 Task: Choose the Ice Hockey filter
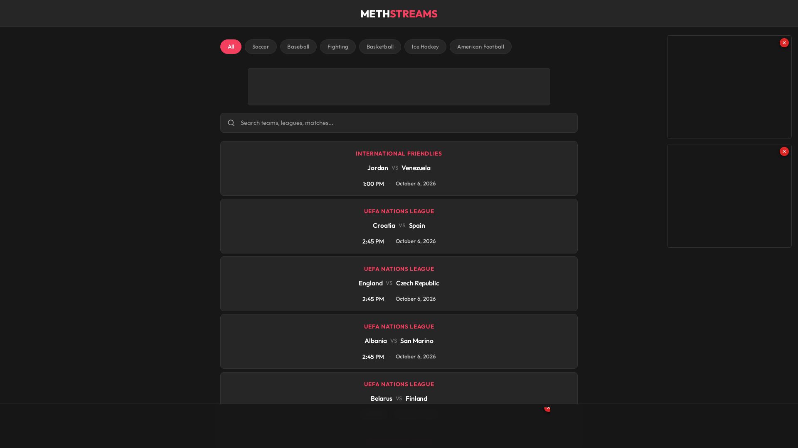click(x=425, y=46)
